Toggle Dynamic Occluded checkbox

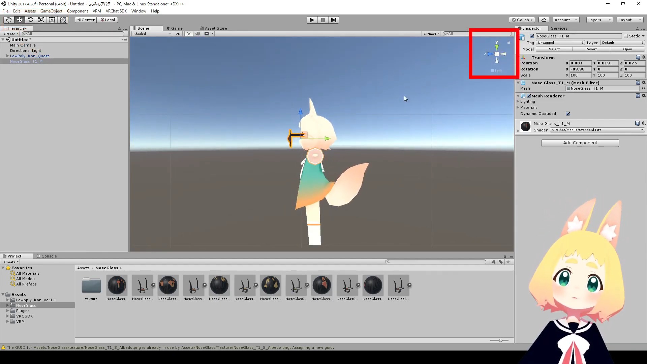coord(568,114)
